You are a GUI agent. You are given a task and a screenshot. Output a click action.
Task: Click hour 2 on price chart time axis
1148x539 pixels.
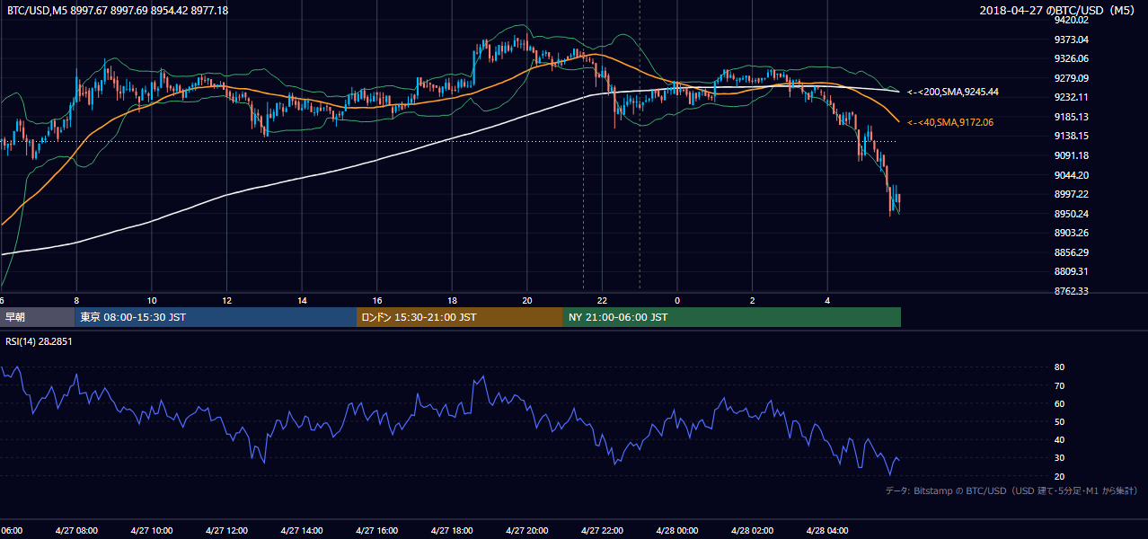pos(753,300)
